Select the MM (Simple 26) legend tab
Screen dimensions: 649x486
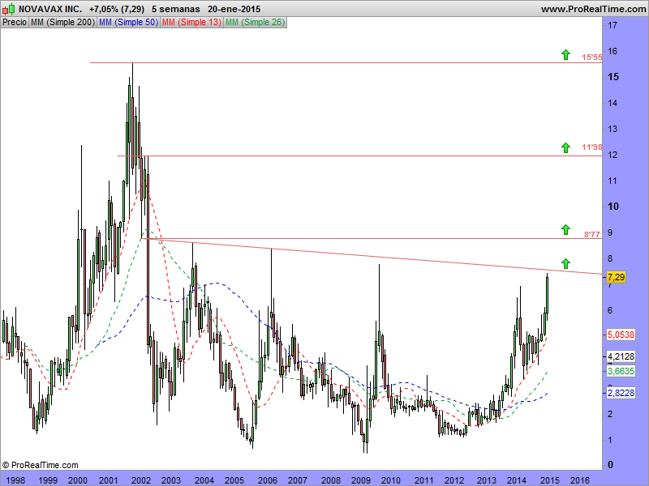pos(255,23)
